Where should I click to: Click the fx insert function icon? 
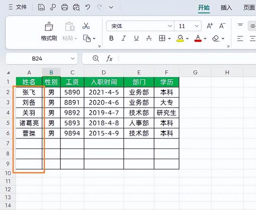point(109,58)
